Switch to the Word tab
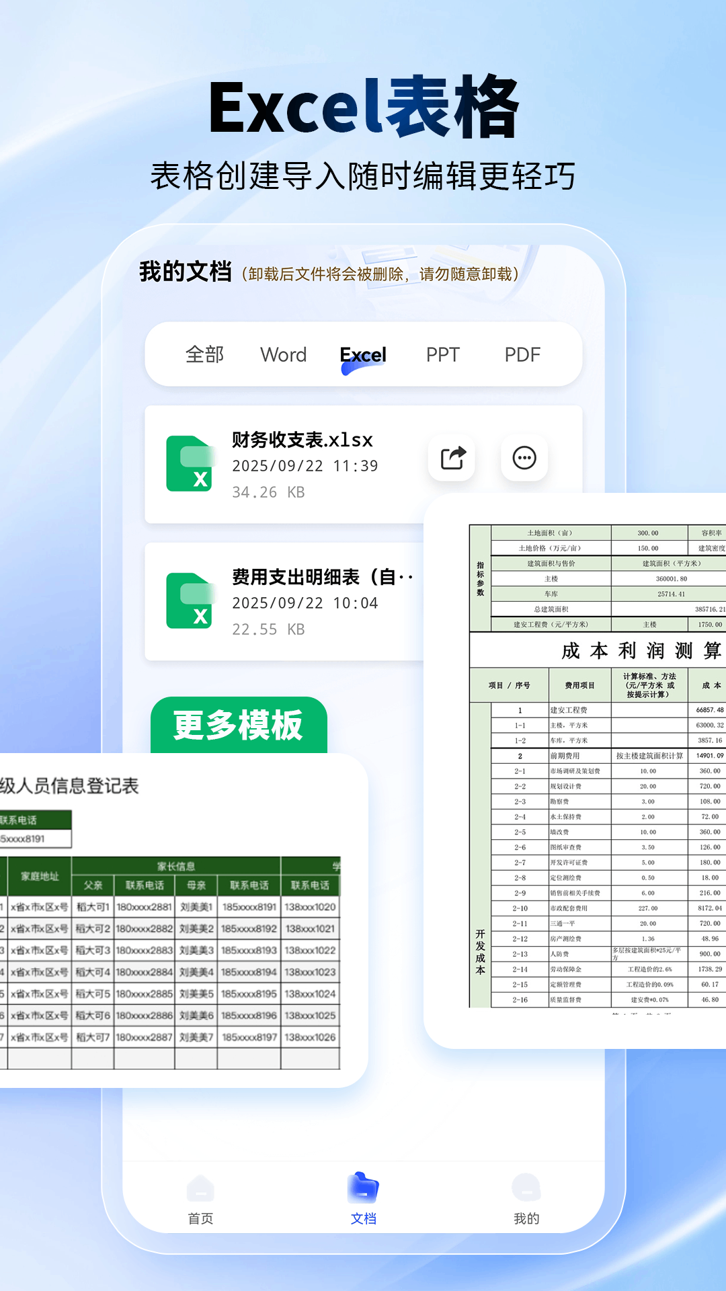This screenshot has width=726, height=1291. click(x=283, y=354)
